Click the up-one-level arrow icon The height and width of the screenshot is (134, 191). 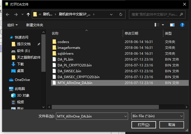click(x=28, y=14)
